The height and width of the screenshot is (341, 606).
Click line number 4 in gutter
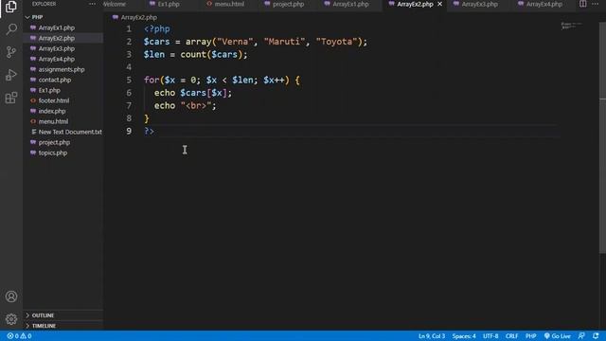(x=129, y=67)
